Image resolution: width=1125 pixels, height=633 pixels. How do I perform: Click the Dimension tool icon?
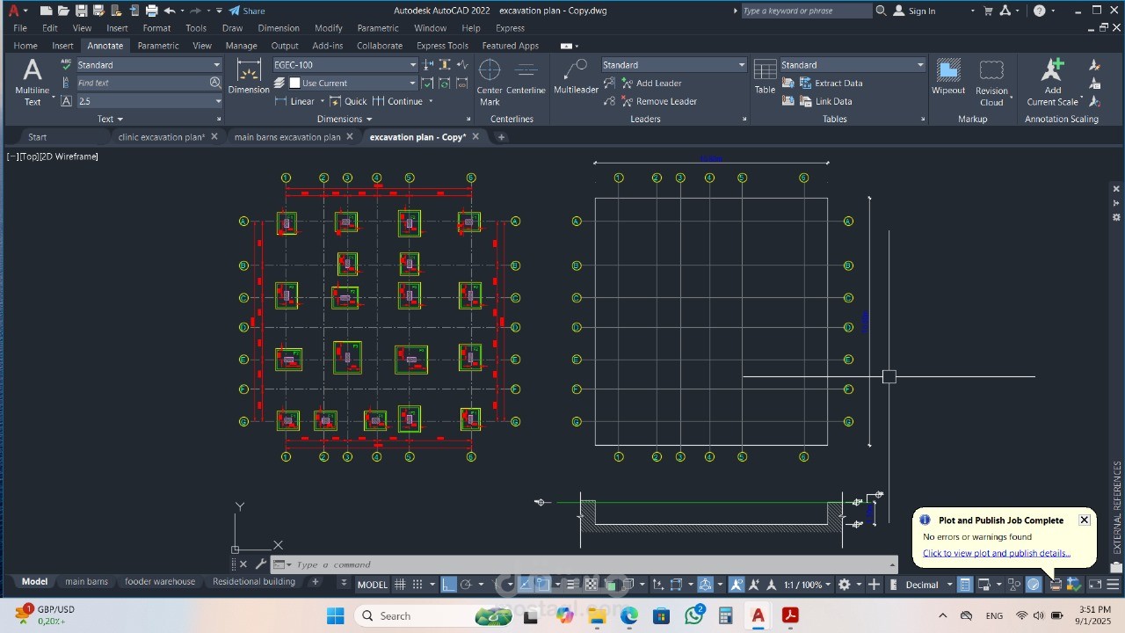249,77
